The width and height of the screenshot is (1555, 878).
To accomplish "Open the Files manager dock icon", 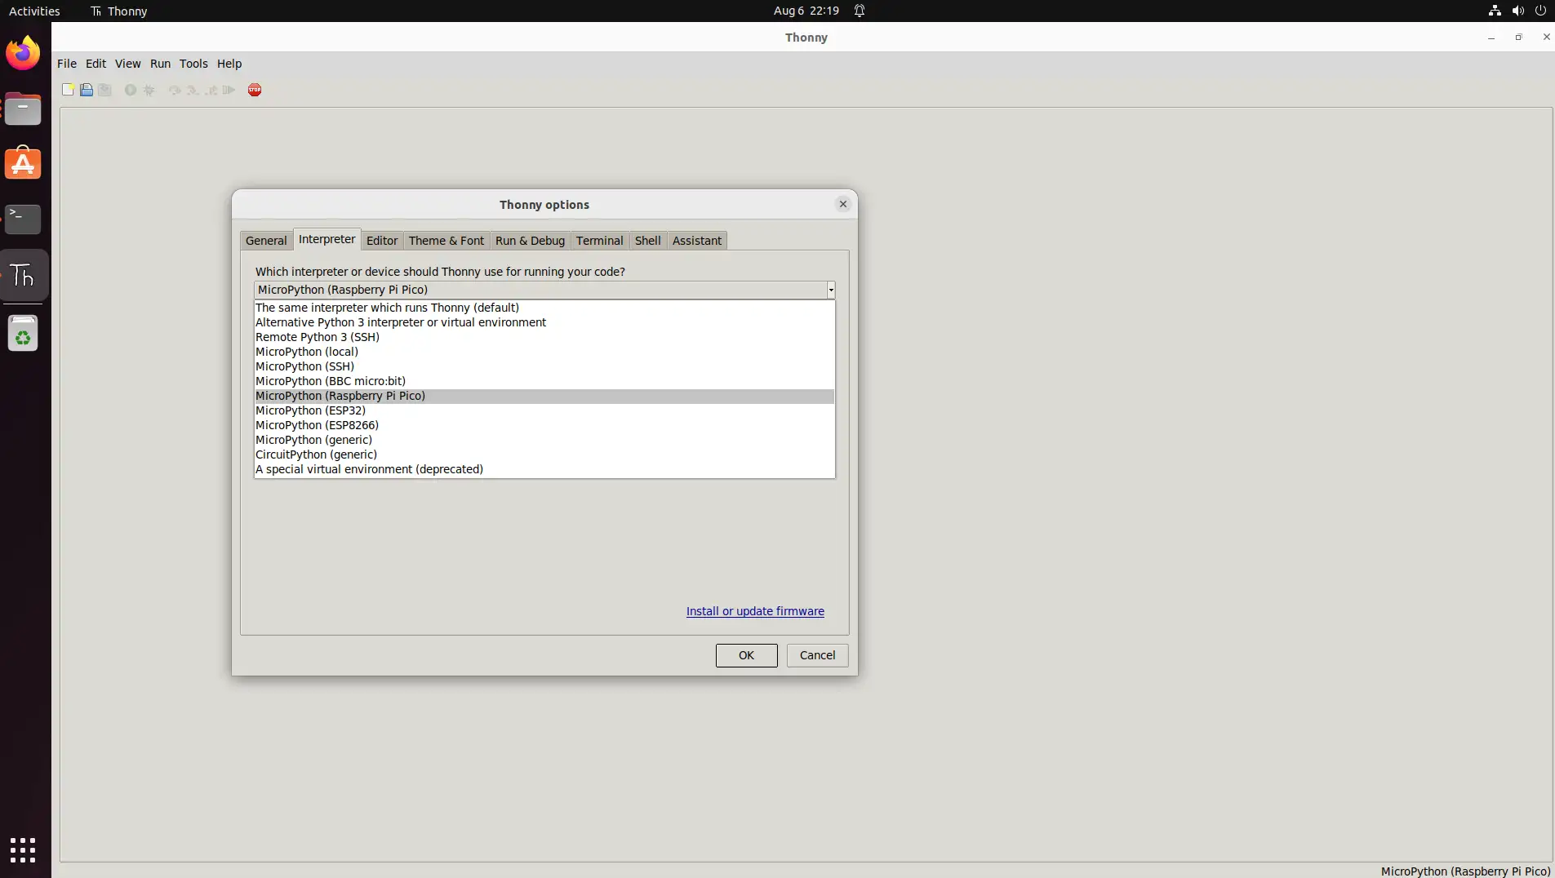I will [23, 109].
